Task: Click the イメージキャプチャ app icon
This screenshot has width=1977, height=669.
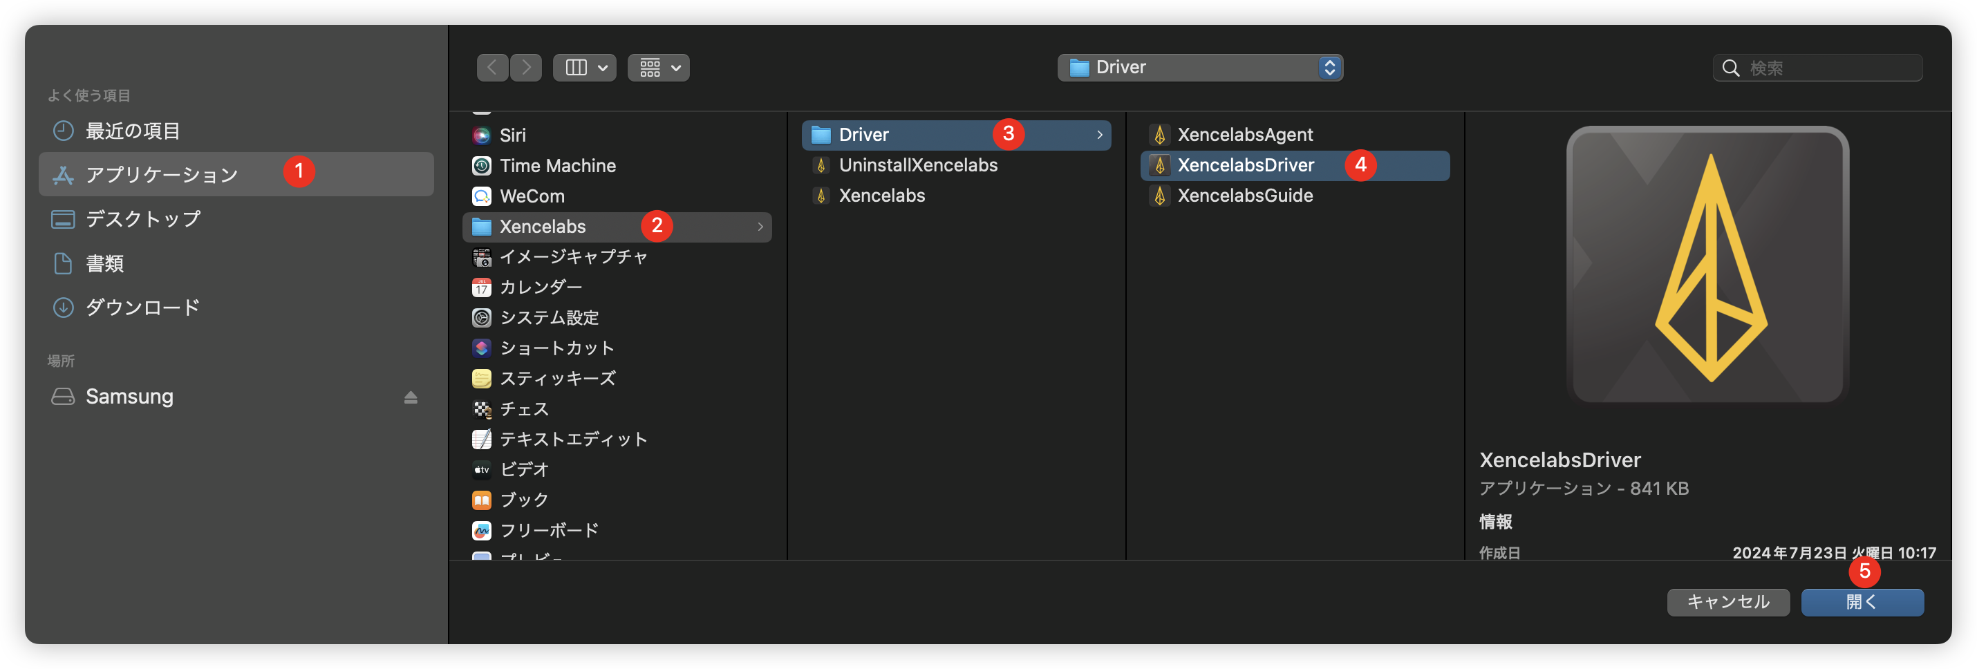Action: pos(481,257)
